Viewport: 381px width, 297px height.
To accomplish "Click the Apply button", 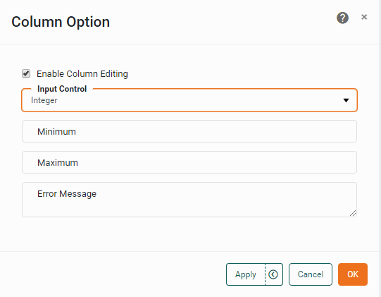I will [x=246, y=274].
